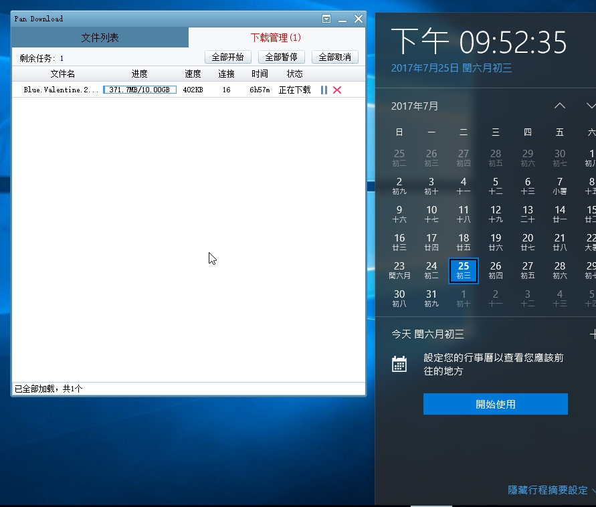Expand the 2017年7月 month header
The image size is (596, 507).
click(x=415, y=106)
